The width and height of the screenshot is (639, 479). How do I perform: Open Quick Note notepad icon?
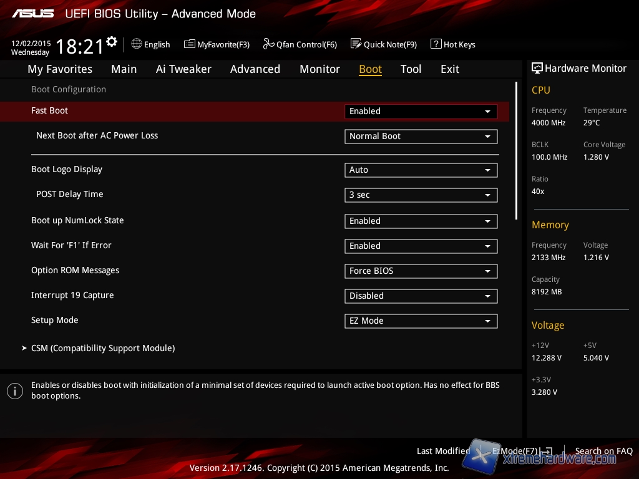356,44
